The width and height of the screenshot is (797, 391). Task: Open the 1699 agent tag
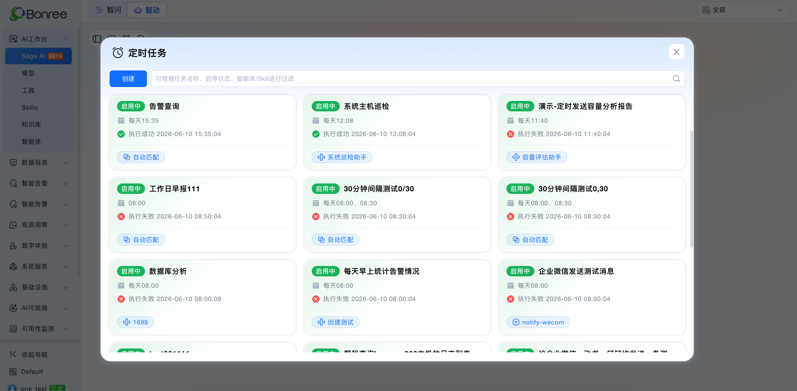click(x=135, y=322)
